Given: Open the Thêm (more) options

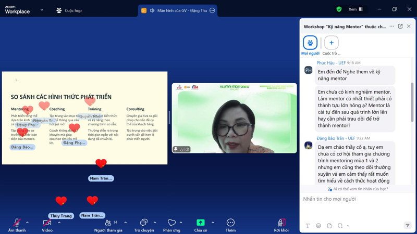Looking at the screenshot, I should tap(230, 223).
